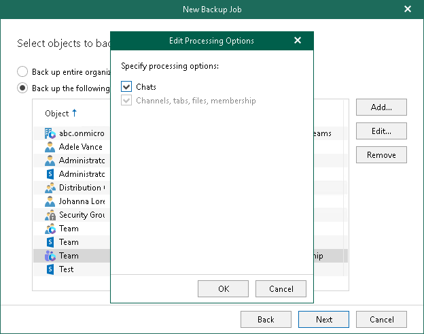
Task: Click the disabled Channels, tabs, files, membership checkbox
Action: click(x=126, y=101)
